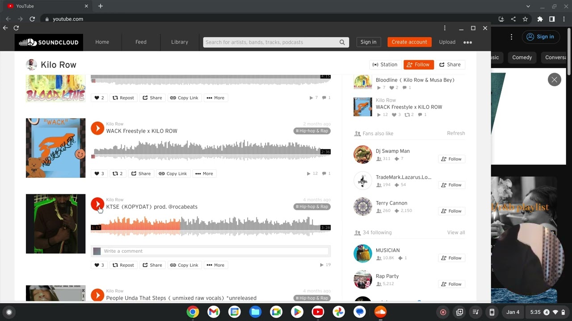572x321 pixels.
Task: Go back in the SoundCloud window
Action: click(x=5, y=28)
